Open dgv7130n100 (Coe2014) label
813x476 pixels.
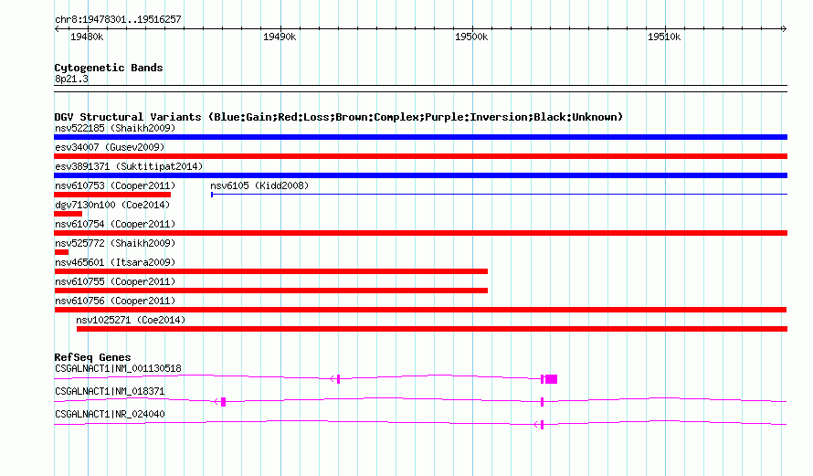[x=112, y=205]
